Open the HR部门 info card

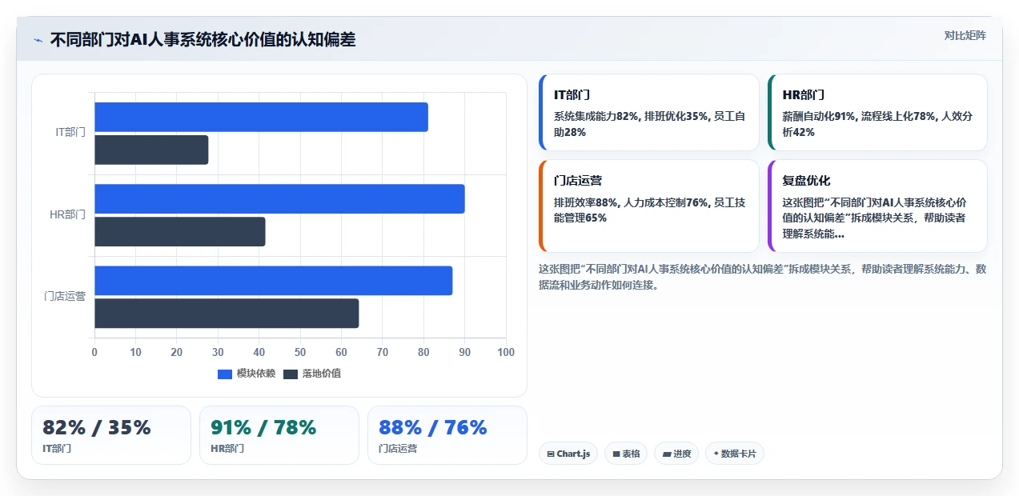[x=877, y=112]
